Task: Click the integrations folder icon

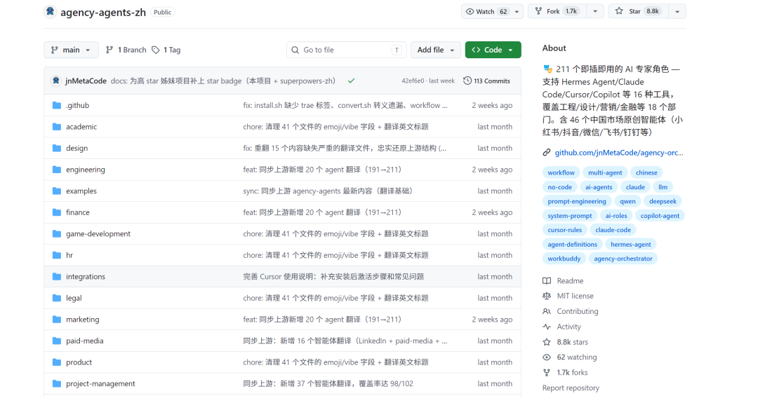Action: point(57,277)
